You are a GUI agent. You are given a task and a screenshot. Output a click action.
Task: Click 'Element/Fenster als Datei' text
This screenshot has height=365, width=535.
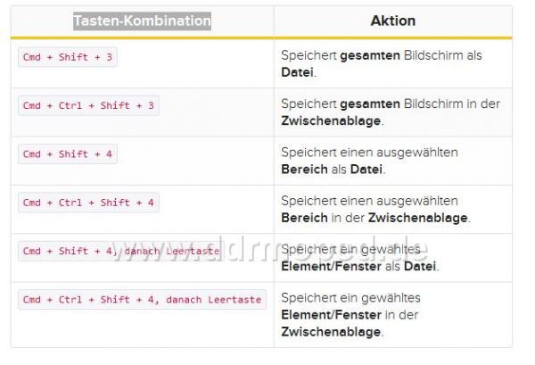pos(358,266)
